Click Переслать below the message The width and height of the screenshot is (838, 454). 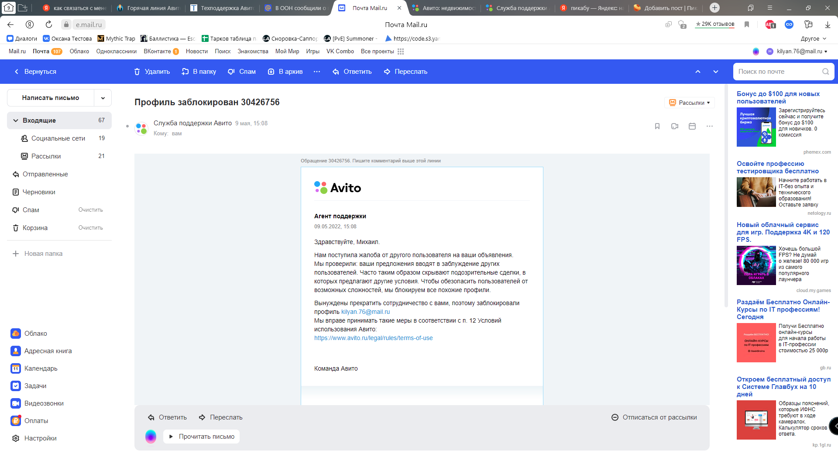point(220,417)
